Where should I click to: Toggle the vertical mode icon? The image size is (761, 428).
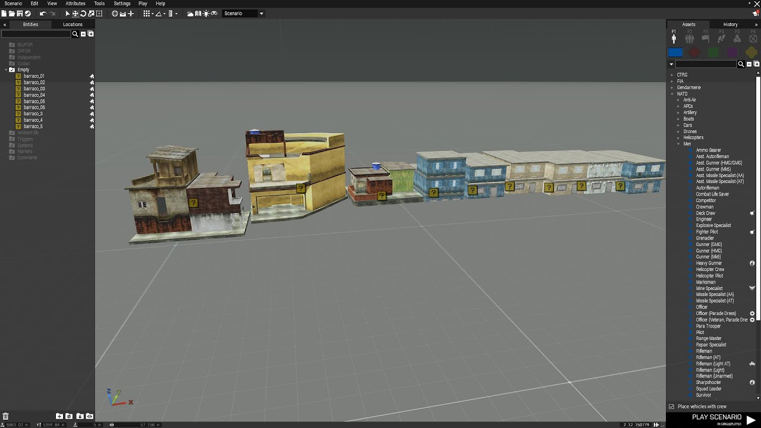click(131, 13)
